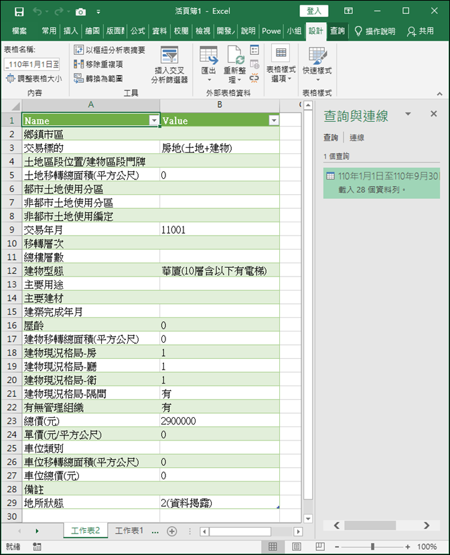Viewport: 450px width, 555px height.
Task: Click the vertical scrollbar down arrow
Action: (308, 519)
